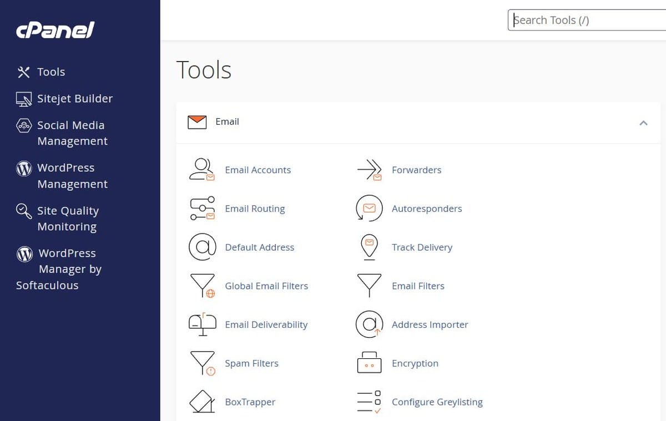Viewport: 666px width, 421px height.
Task: Click the Sitejet Builder monitor icon
Action: pos(24,99)
